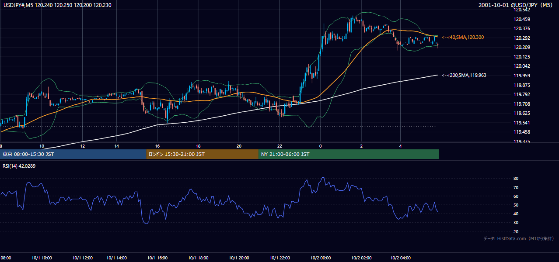This screenshot has height=262, width=559.
Task: Click the RSI 50 level label
Action: click(516, 205)
